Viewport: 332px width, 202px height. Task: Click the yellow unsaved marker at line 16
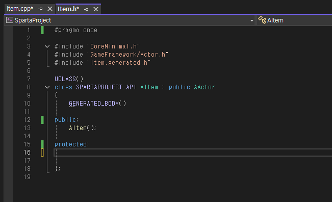tap(42, 153)
